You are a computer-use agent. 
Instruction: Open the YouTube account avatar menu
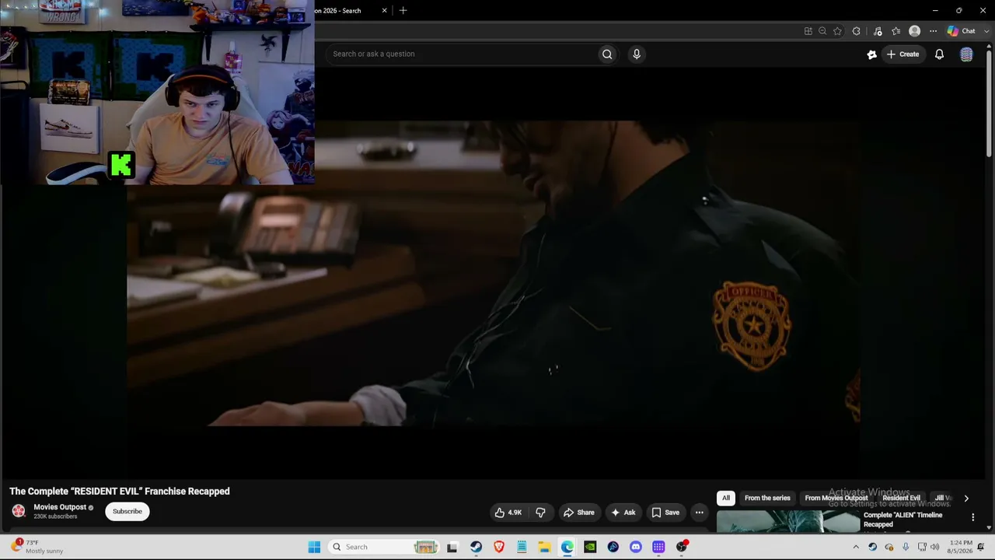pyautogui.click(x=966, y=54)
